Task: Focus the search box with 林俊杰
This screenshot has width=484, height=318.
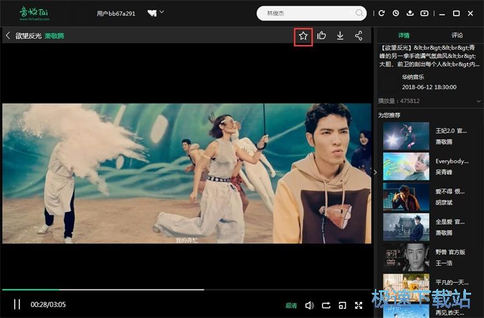Action: pos(312,14)
